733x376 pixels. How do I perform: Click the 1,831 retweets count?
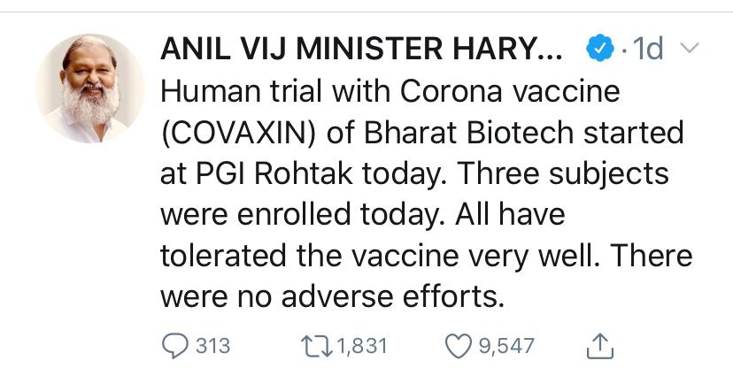363,346
